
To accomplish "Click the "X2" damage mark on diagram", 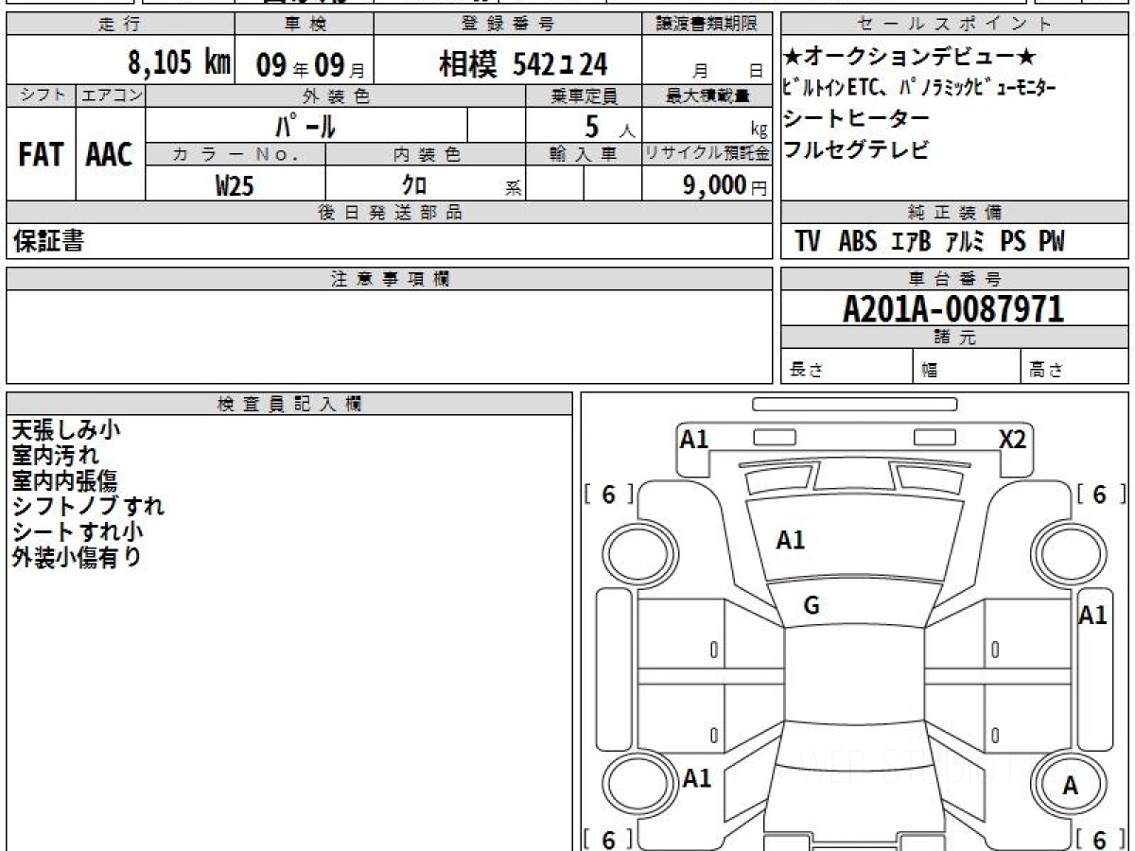I will pyautogui.click(x=1013, y=439).
